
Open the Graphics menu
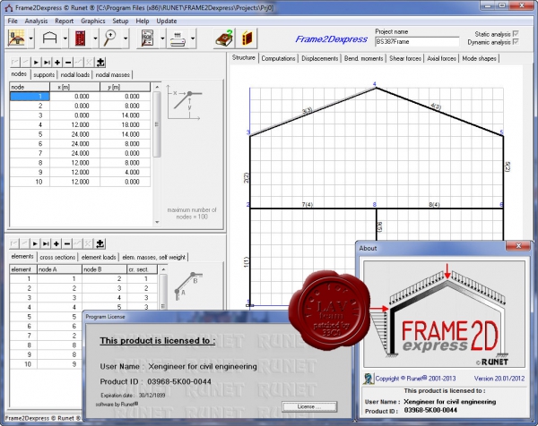click(x=93, y=21)
